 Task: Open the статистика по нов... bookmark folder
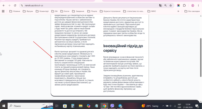coord(134,11)
